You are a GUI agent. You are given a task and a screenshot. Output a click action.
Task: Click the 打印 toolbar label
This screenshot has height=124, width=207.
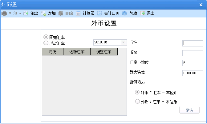[x=13, y=13]
